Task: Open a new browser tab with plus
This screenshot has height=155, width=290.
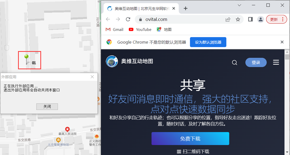Action: point(186,8)
